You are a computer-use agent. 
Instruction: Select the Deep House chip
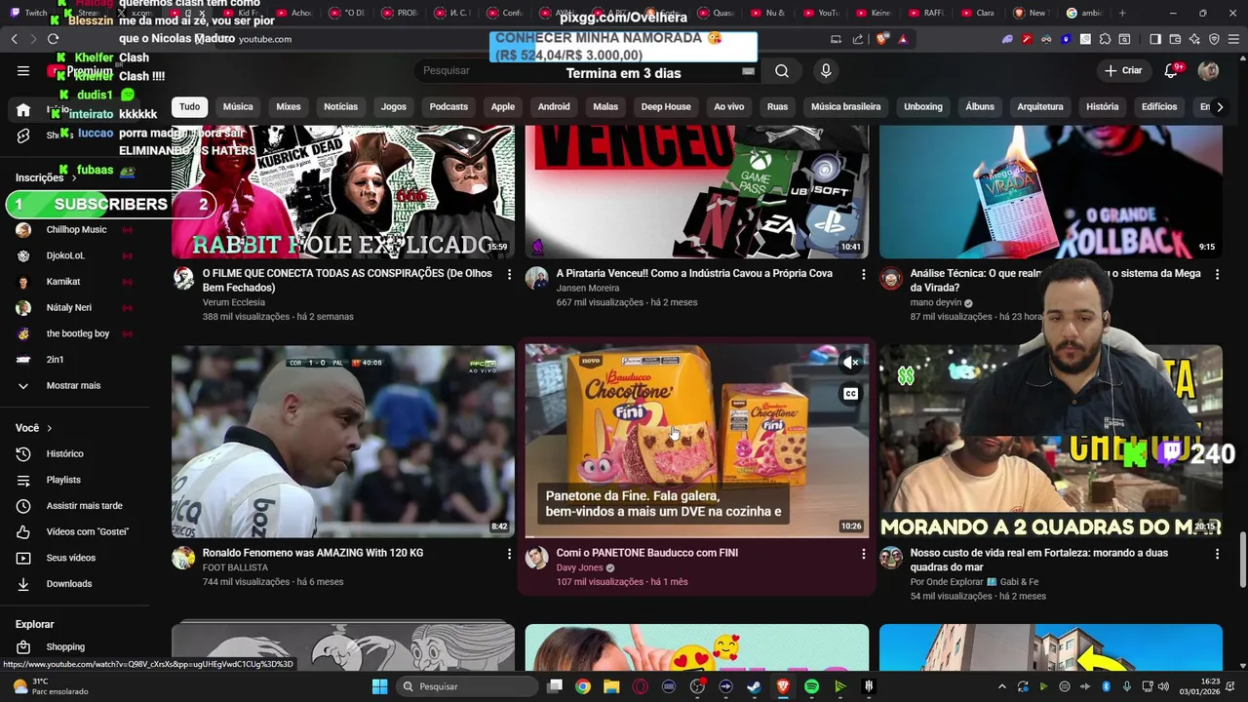pyautogui.click(x=666, y=107)
